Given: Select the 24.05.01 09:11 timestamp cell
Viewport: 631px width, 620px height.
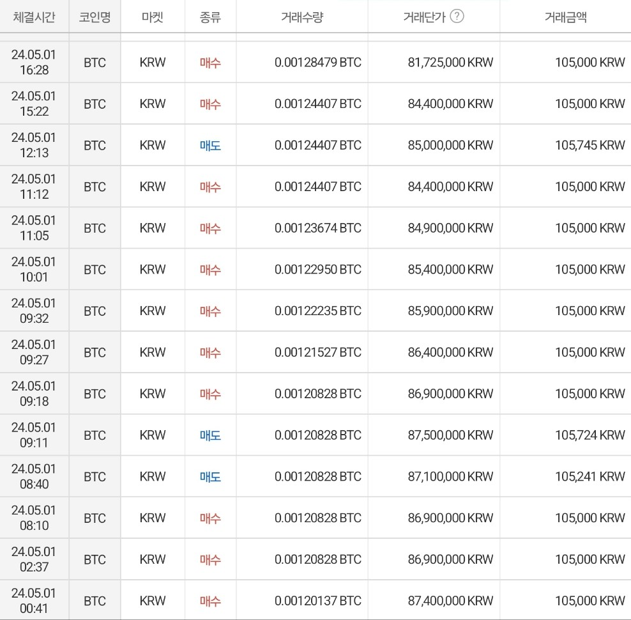Looking at the screenshot, I should pos(34,435).
